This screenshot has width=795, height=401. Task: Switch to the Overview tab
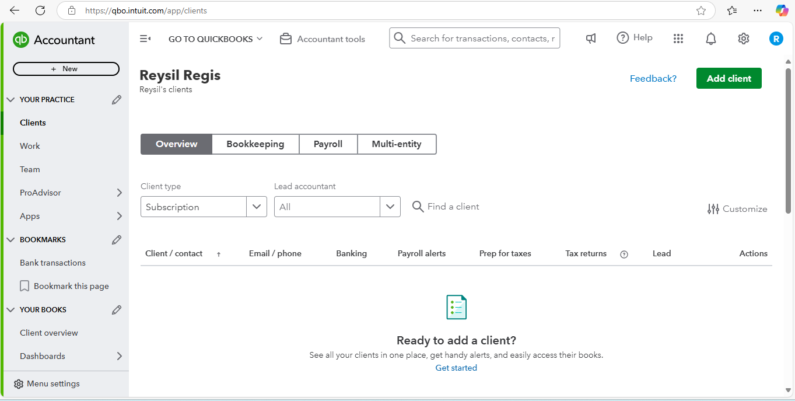(x=176, y=144)
